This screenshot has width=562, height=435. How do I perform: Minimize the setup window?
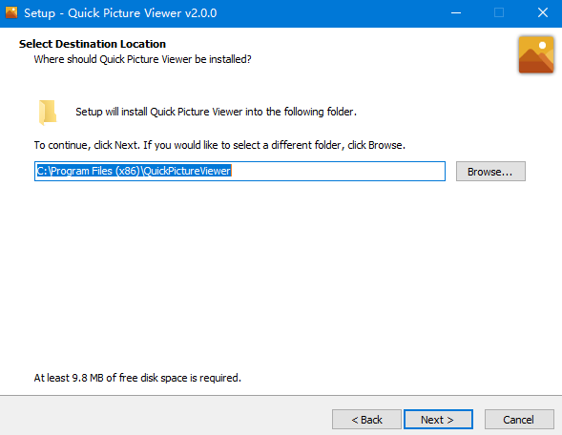tap(456, 13)
